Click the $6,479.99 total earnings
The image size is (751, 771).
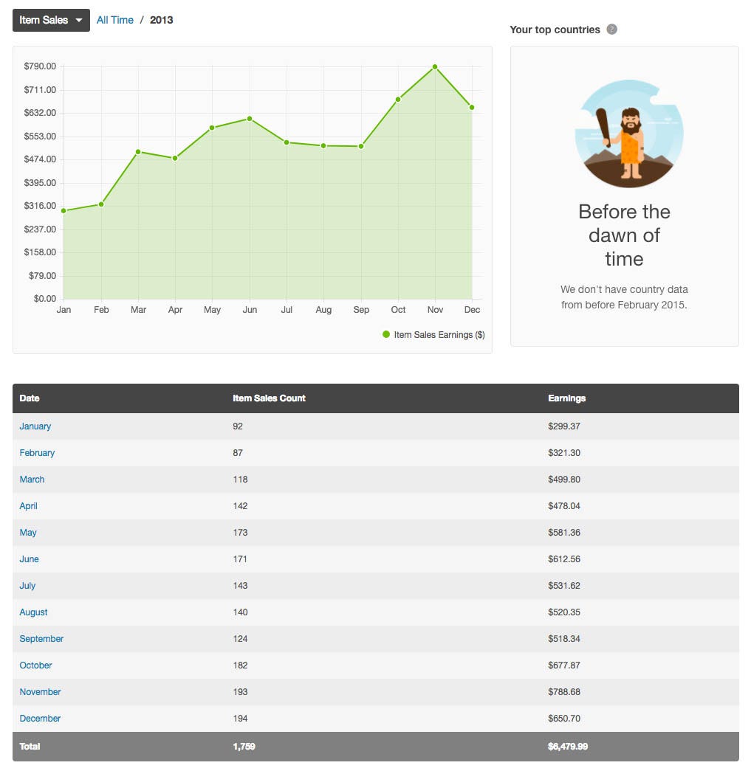coord(568,747)
